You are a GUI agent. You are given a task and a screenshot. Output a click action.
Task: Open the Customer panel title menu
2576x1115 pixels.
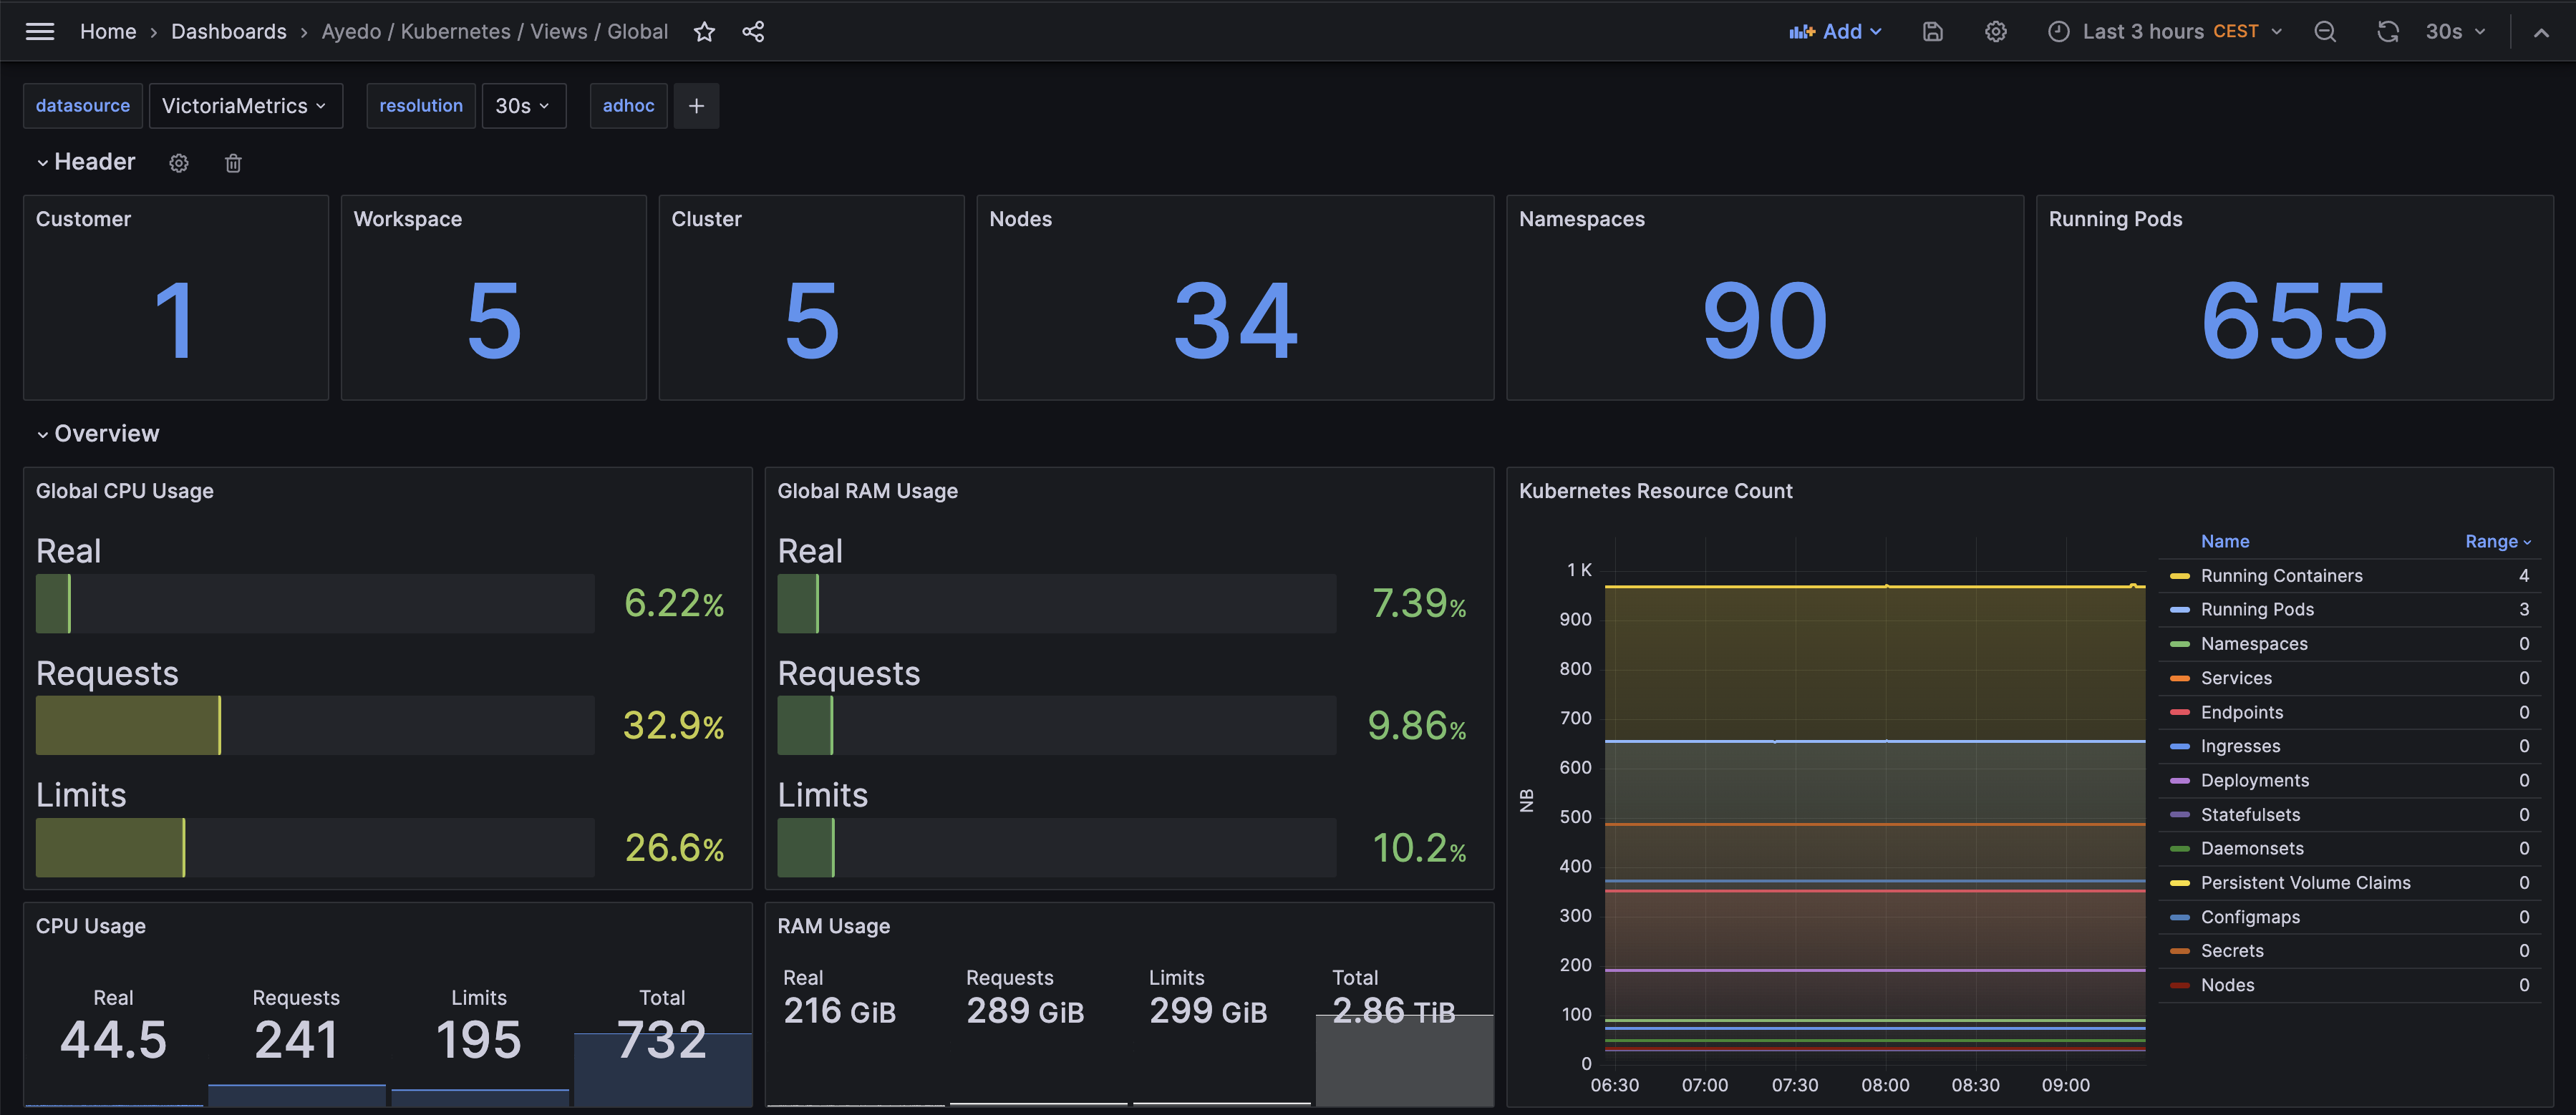(x=83, y=219)
